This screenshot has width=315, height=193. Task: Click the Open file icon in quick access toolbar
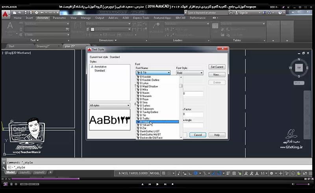click(20, 13)
